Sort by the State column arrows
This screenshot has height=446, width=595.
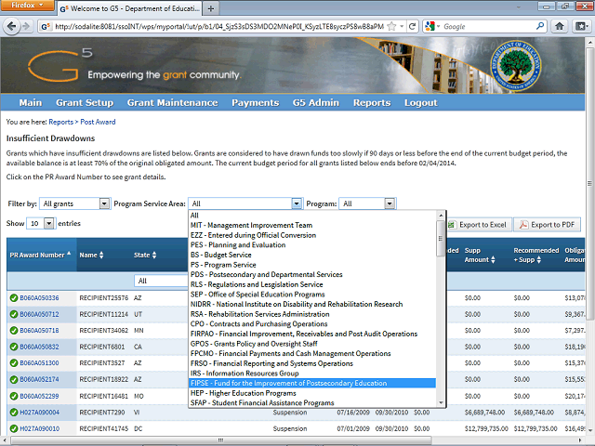coord(154,255)
